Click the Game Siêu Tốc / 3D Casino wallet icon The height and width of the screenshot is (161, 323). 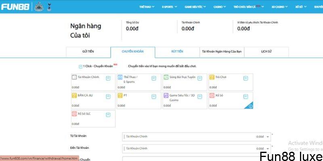[x=166, y=95]
